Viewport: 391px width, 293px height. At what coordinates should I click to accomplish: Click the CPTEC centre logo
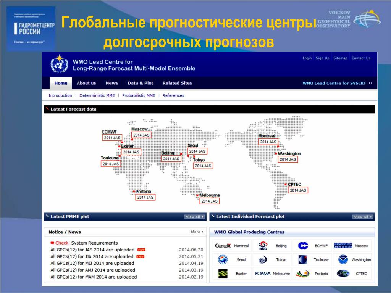[343, 273]
